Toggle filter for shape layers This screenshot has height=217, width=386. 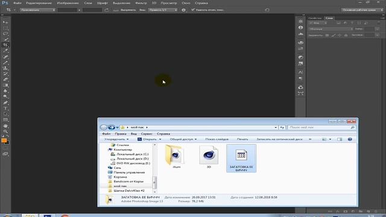point(359,23)
